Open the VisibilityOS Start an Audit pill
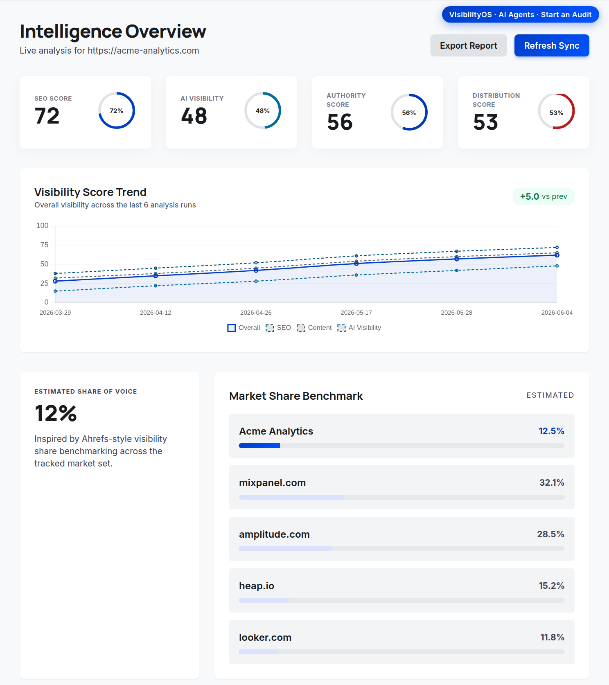The height and width of the screenshot is (685, 609). tap(520, 15)
